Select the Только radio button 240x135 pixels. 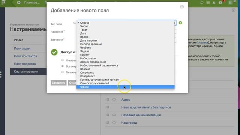pyautogui.click(x=62, y=72)
